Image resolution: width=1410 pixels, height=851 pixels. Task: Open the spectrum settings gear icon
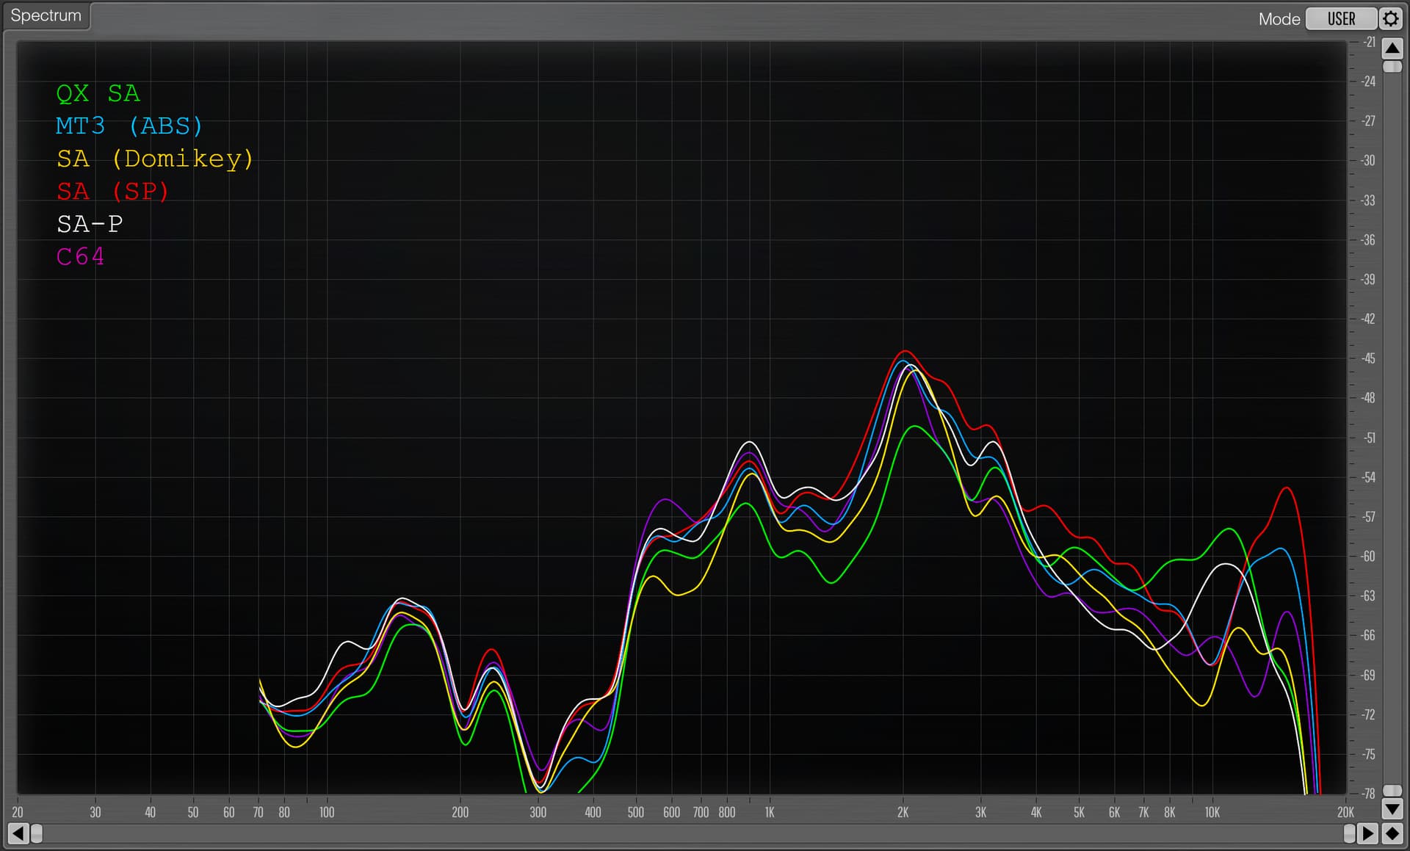[1391, 18]
